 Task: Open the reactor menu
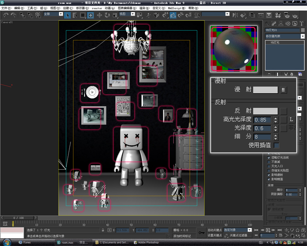[x=97, y=8]
